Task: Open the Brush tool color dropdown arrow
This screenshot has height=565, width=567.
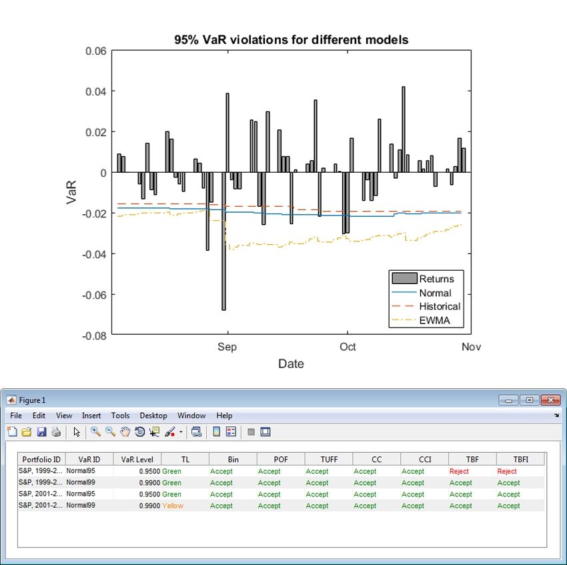Action: [181, 432]
